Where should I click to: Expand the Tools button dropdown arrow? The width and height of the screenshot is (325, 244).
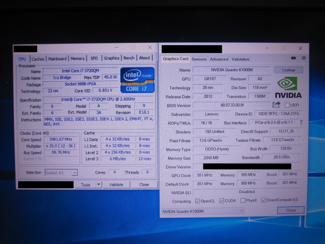pos(99,184)
